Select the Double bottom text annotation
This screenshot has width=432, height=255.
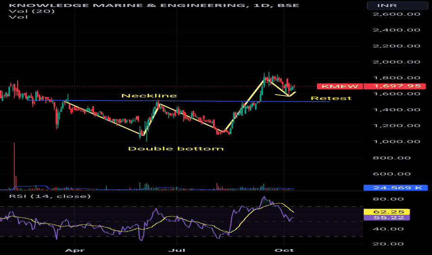click(176, 148)
